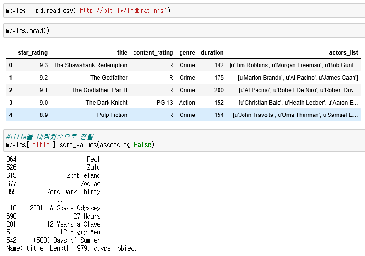Viewport: 365px width, 256px height.
Task: Click the 2001: A Space Odyssey line
Action: tap(53, 208)
